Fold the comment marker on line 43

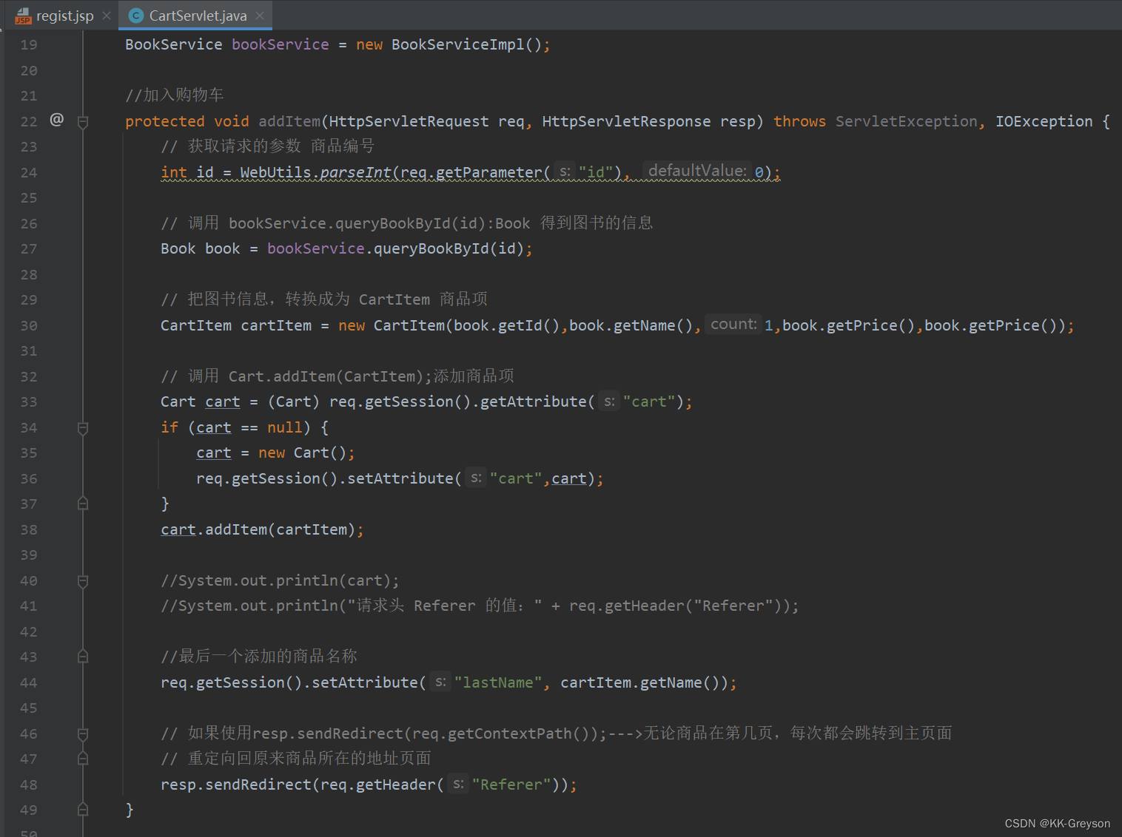tap(83, 657)
